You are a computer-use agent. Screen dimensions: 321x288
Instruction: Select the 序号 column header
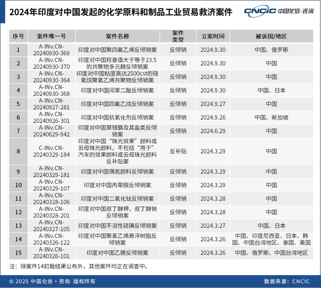click(x=18, y=36)
